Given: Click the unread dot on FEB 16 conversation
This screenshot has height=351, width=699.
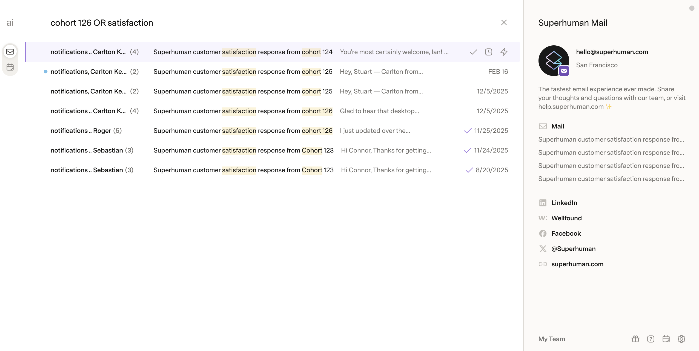Looking at the screenshot, I should pyautogui.click(x=45, y=72).
